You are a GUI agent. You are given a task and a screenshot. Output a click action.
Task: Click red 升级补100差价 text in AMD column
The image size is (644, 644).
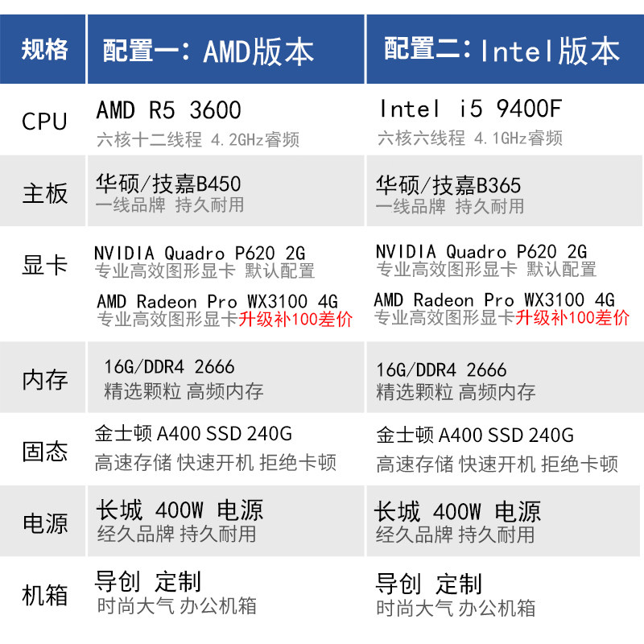[295, 319]
